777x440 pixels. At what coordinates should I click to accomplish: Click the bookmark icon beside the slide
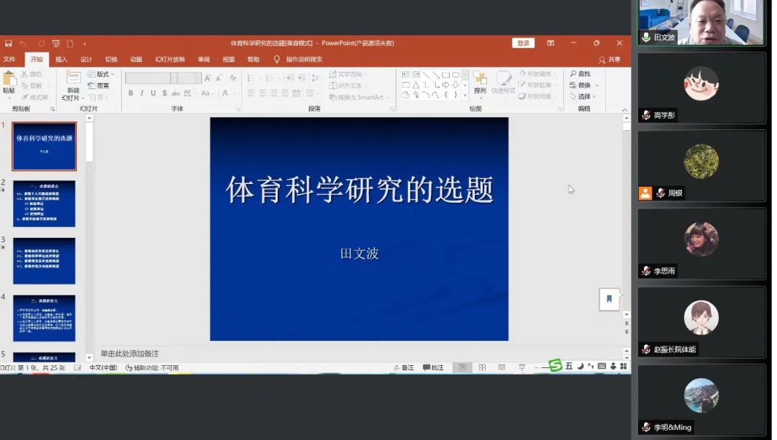[609, 299]
